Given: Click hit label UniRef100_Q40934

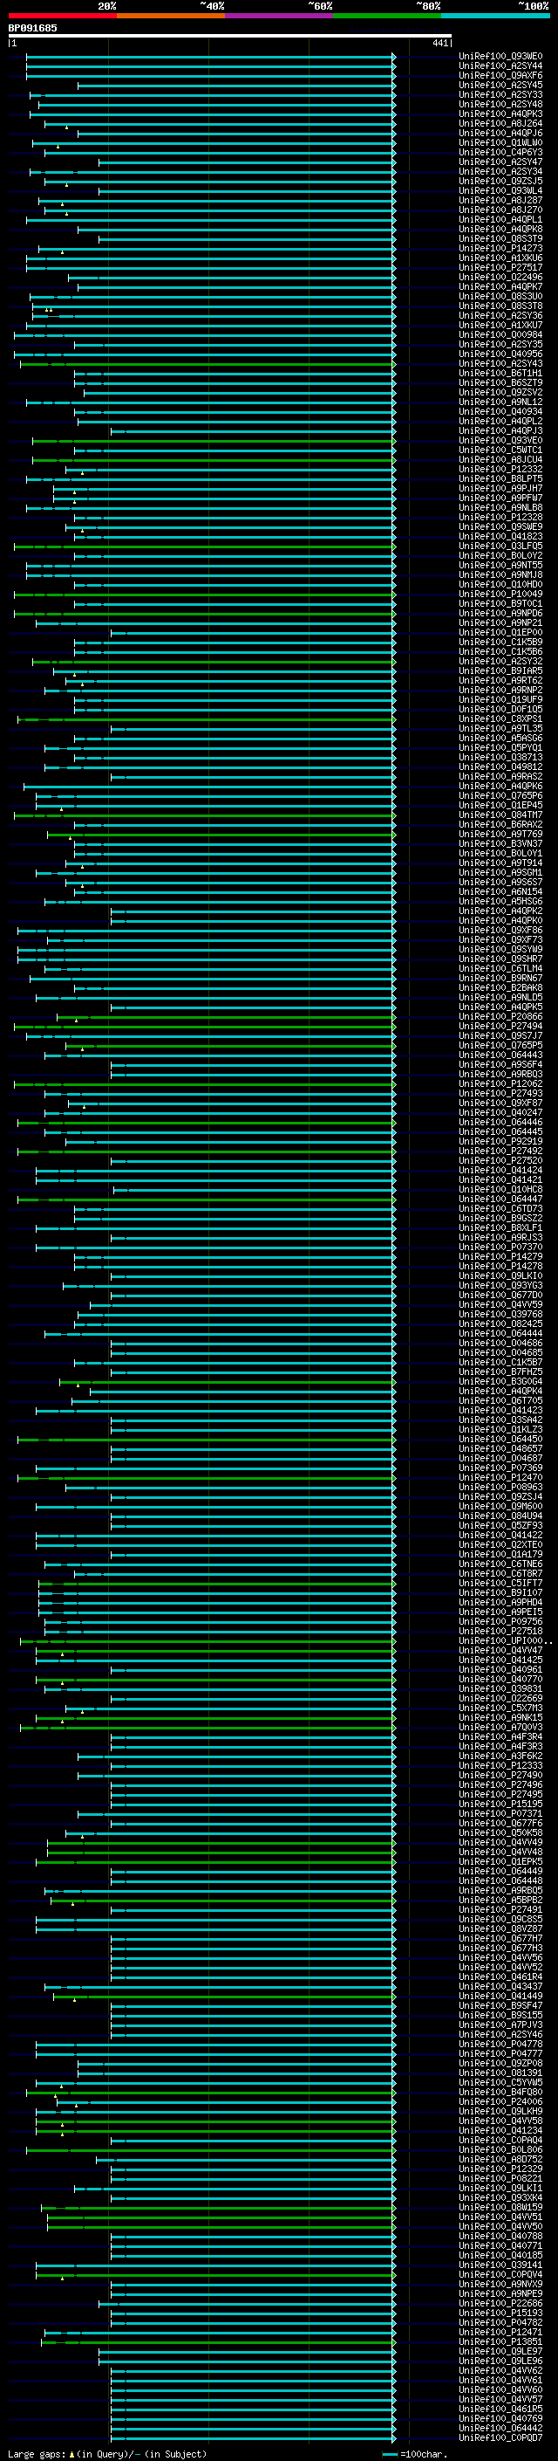Looking at the screenshot, I should pos(500,412).
